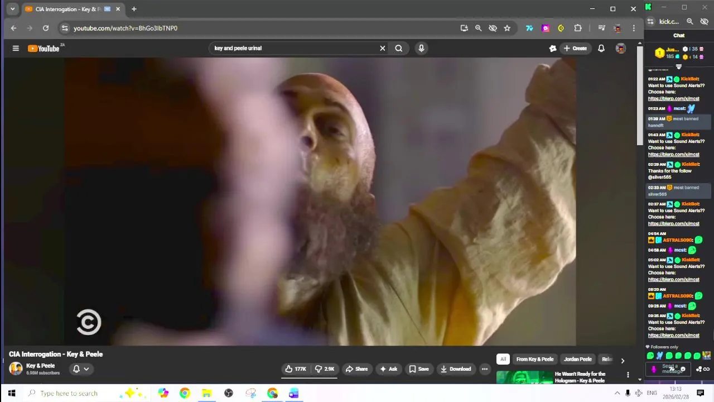The height and width of the screenshot is (402, 714).
Task: Close the CIA Interrogation tab
Action: (118, 9)
